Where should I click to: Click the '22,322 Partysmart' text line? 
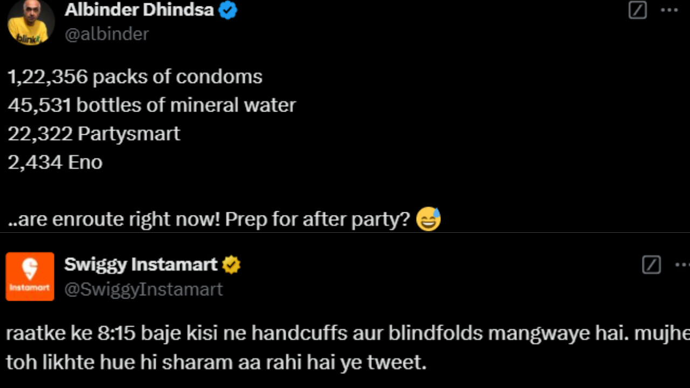[x=94, y=134]
